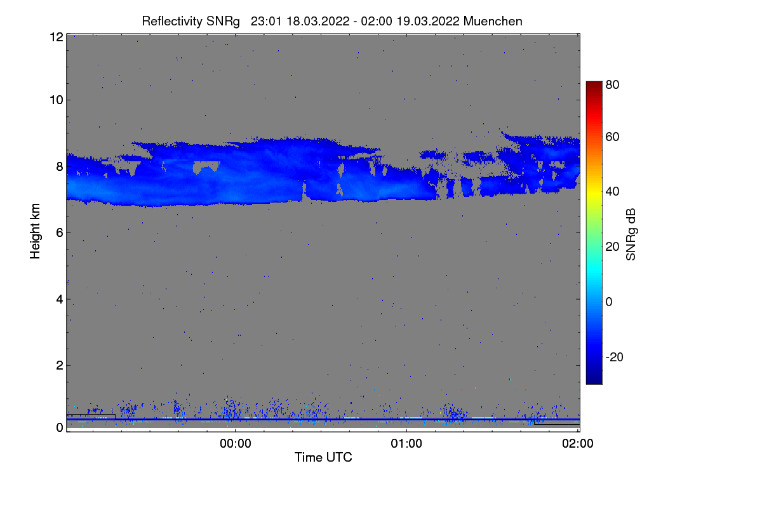Click the height tick label 10

point(55,100)
